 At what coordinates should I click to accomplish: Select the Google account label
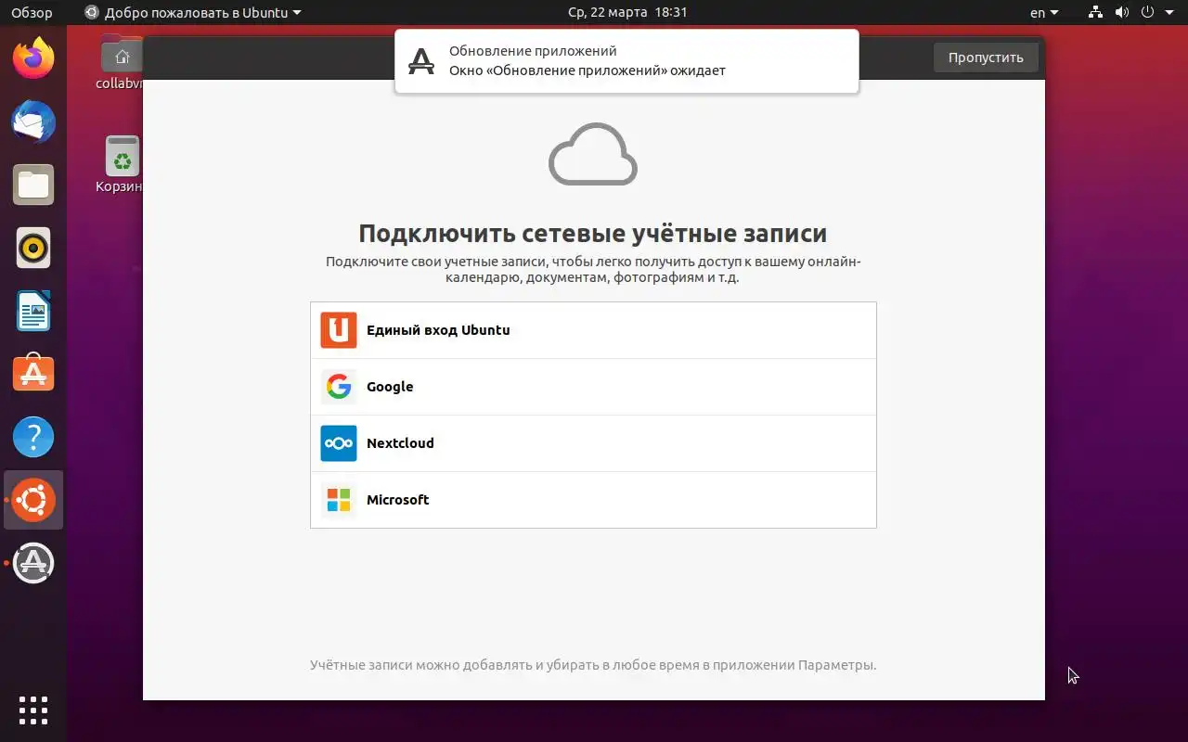pyautogui.click(x=390, y=387)
